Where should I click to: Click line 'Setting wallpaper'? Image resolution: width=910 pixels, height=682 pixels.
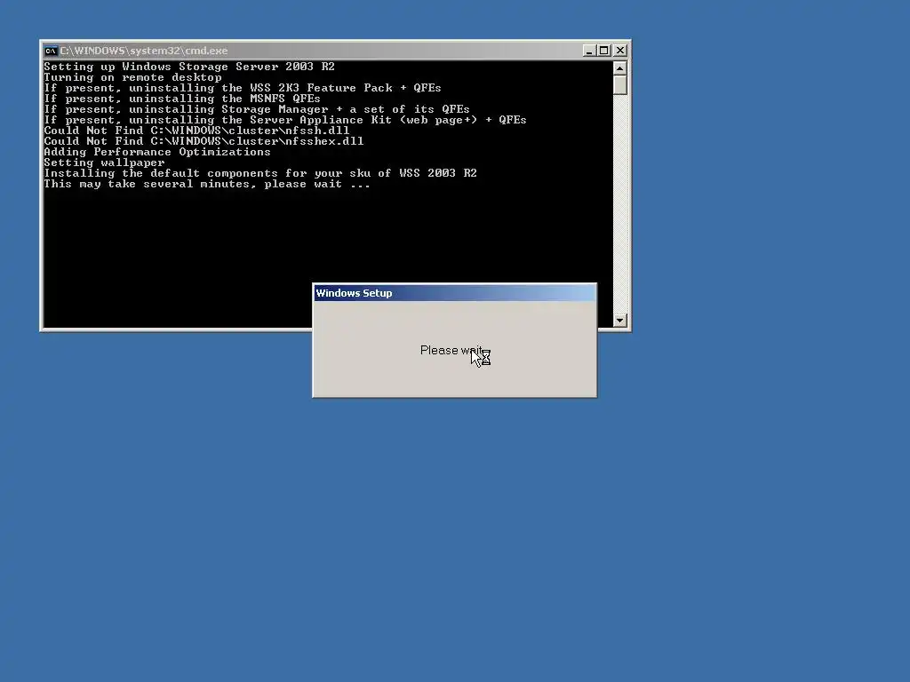coord(105,163)
